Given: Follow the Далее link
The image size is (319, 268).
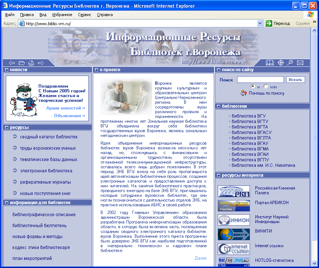Looking at the screenshot, I should pyautogui.click(x=201, y=258).
